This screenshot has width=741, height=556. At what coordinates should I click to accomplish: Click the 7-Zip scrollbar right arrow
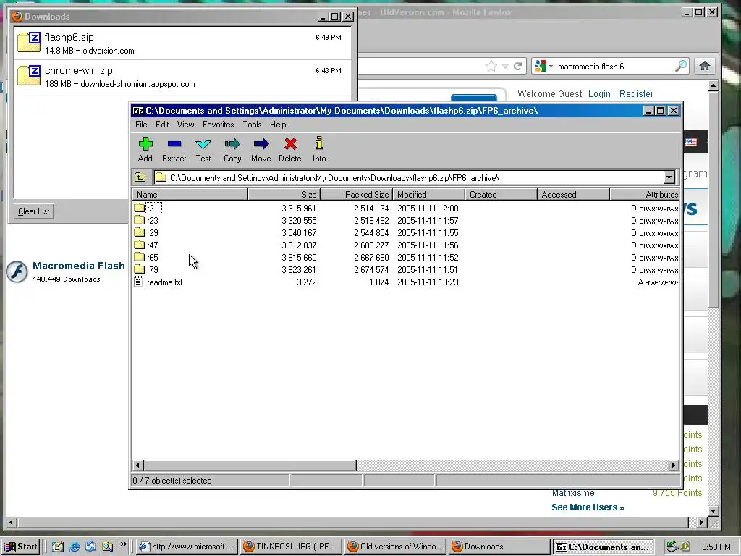(x=674, y=466)
